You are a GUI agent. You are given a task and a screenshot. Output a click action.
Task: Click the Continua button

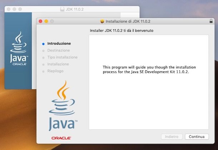(x=197, y=137)
